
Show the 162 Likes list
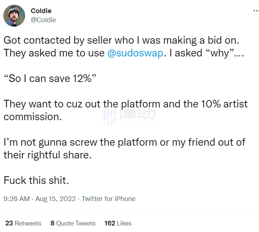[118, 223]
